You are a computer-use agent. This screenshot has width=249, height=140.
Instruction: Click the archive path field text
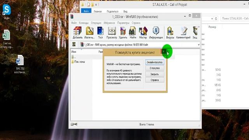coord(116,45)
